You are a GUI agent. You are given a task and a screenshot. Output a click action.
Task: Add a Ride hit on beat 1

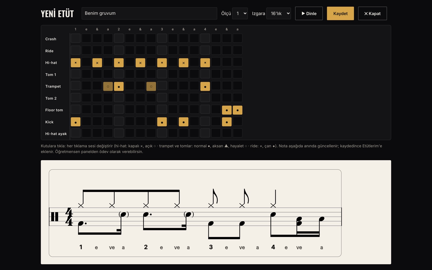click(76, 50)
